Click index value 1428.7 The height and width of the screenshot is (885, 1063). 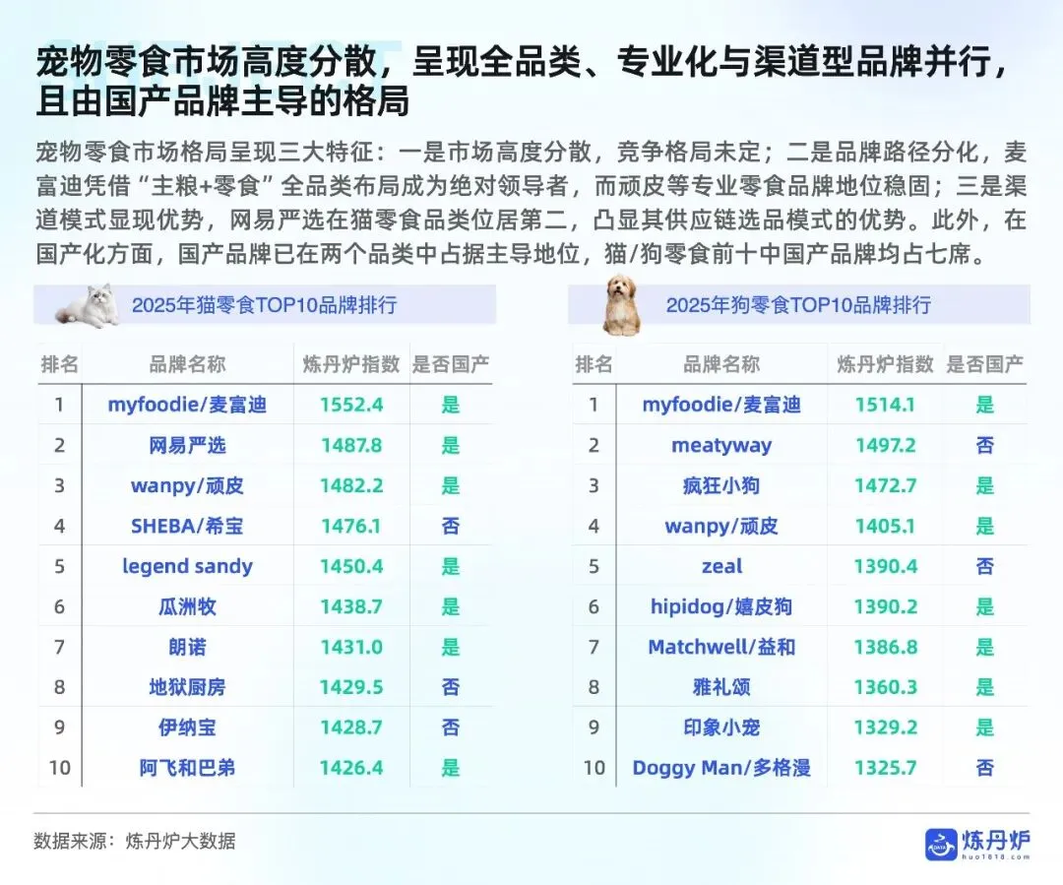pos(351,727)
